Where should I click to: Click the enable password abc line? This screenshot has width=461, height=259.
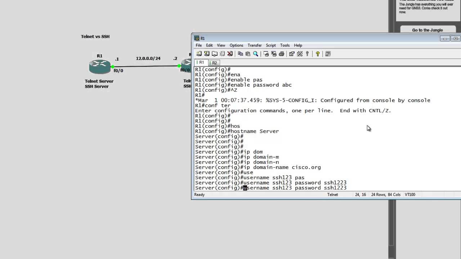[x=243, y=85]
